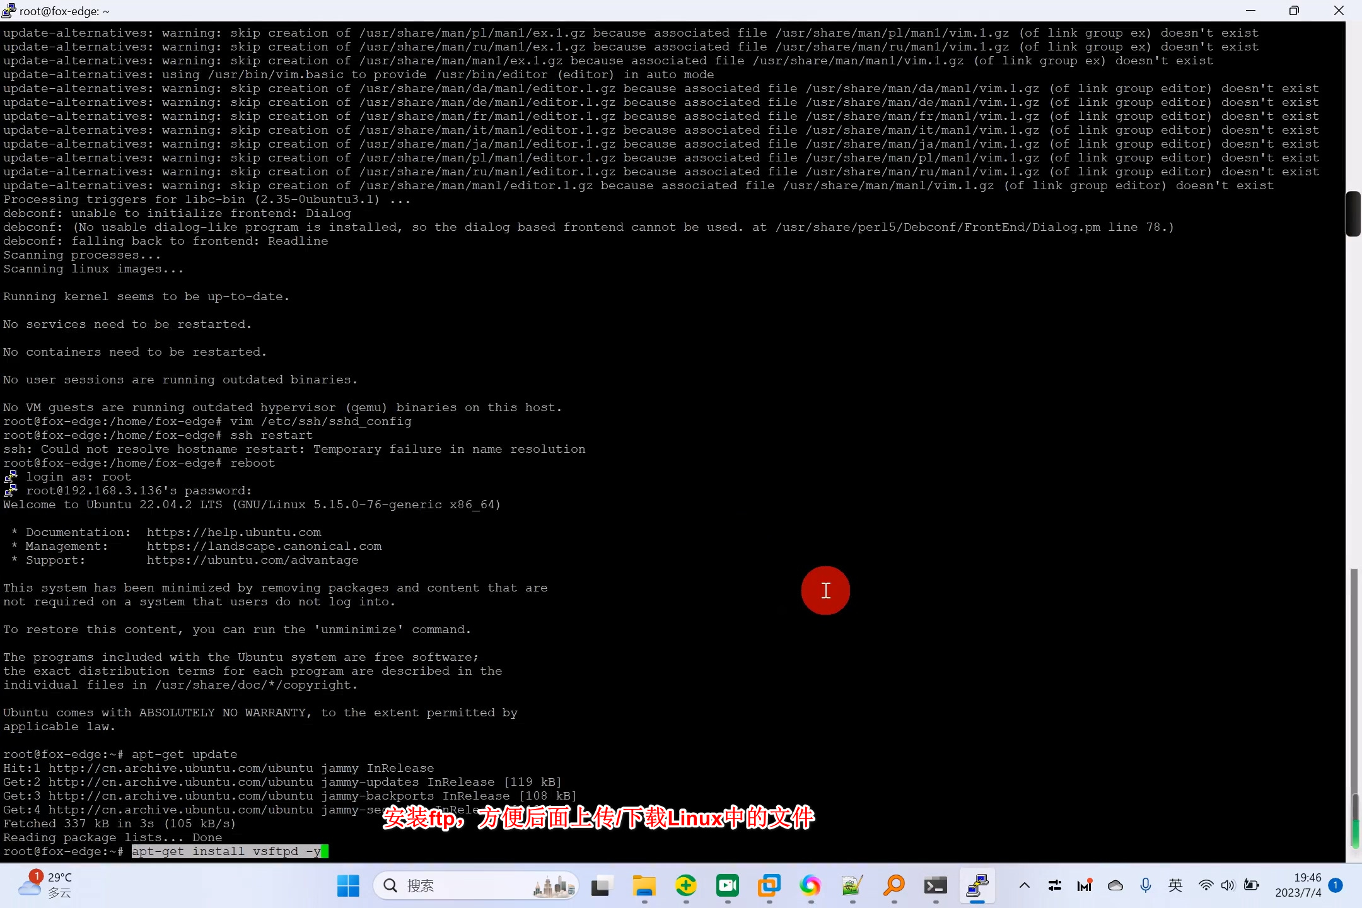This screenshot has height=908, width=1362.
Task: Open the colorful ring app icon
Action: point(810,886)
